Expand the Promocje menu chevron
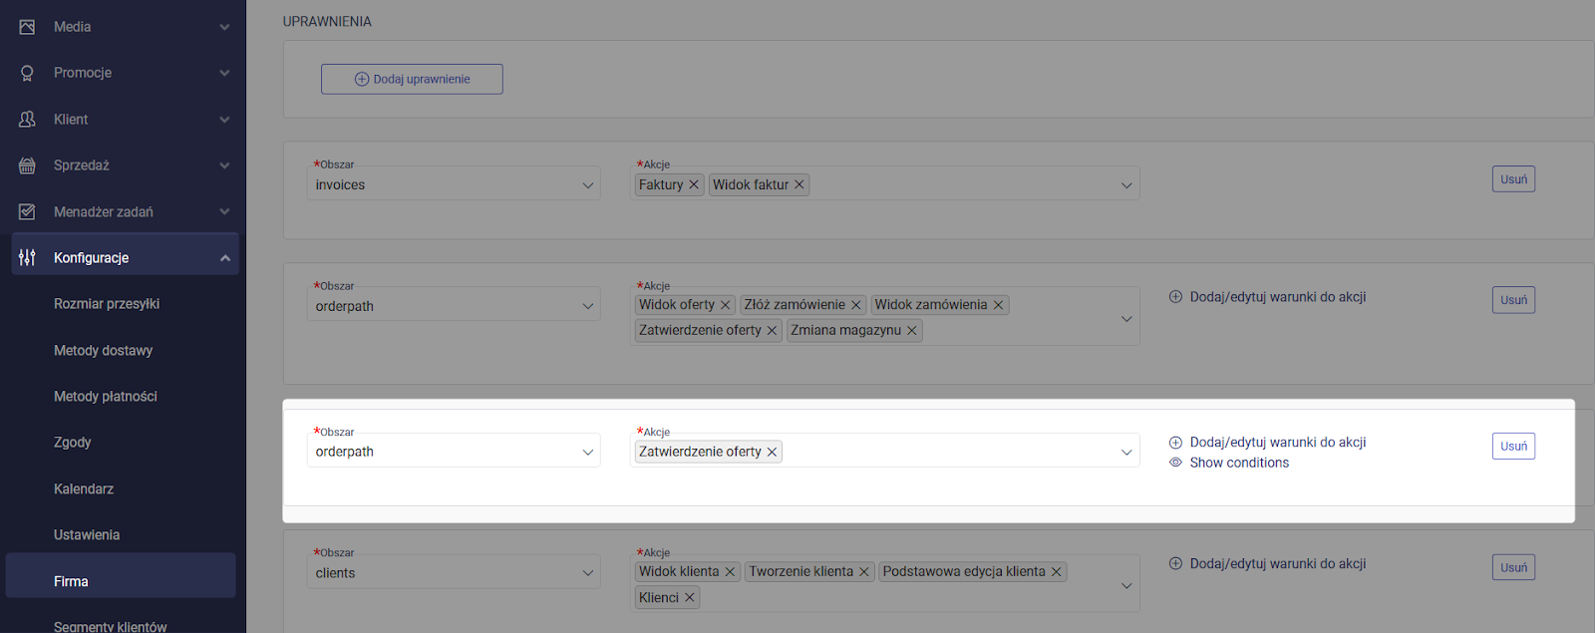This screenshot has height=633, width=1595. pos(224,73)
